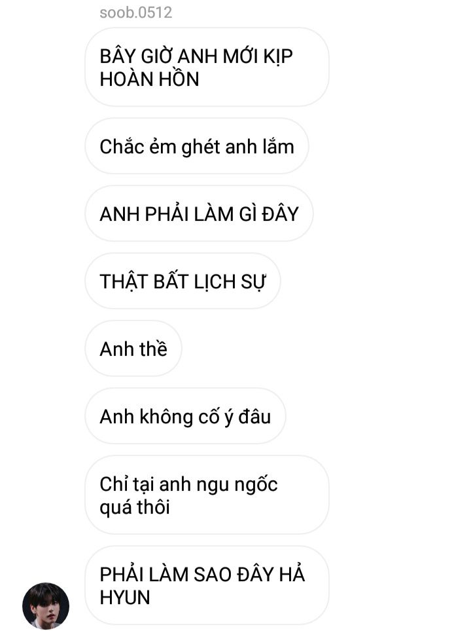Viewport: 471px width, 631px height.
Task: Tap the word 'ĐÂY' in third message
Action: [280, 214]
